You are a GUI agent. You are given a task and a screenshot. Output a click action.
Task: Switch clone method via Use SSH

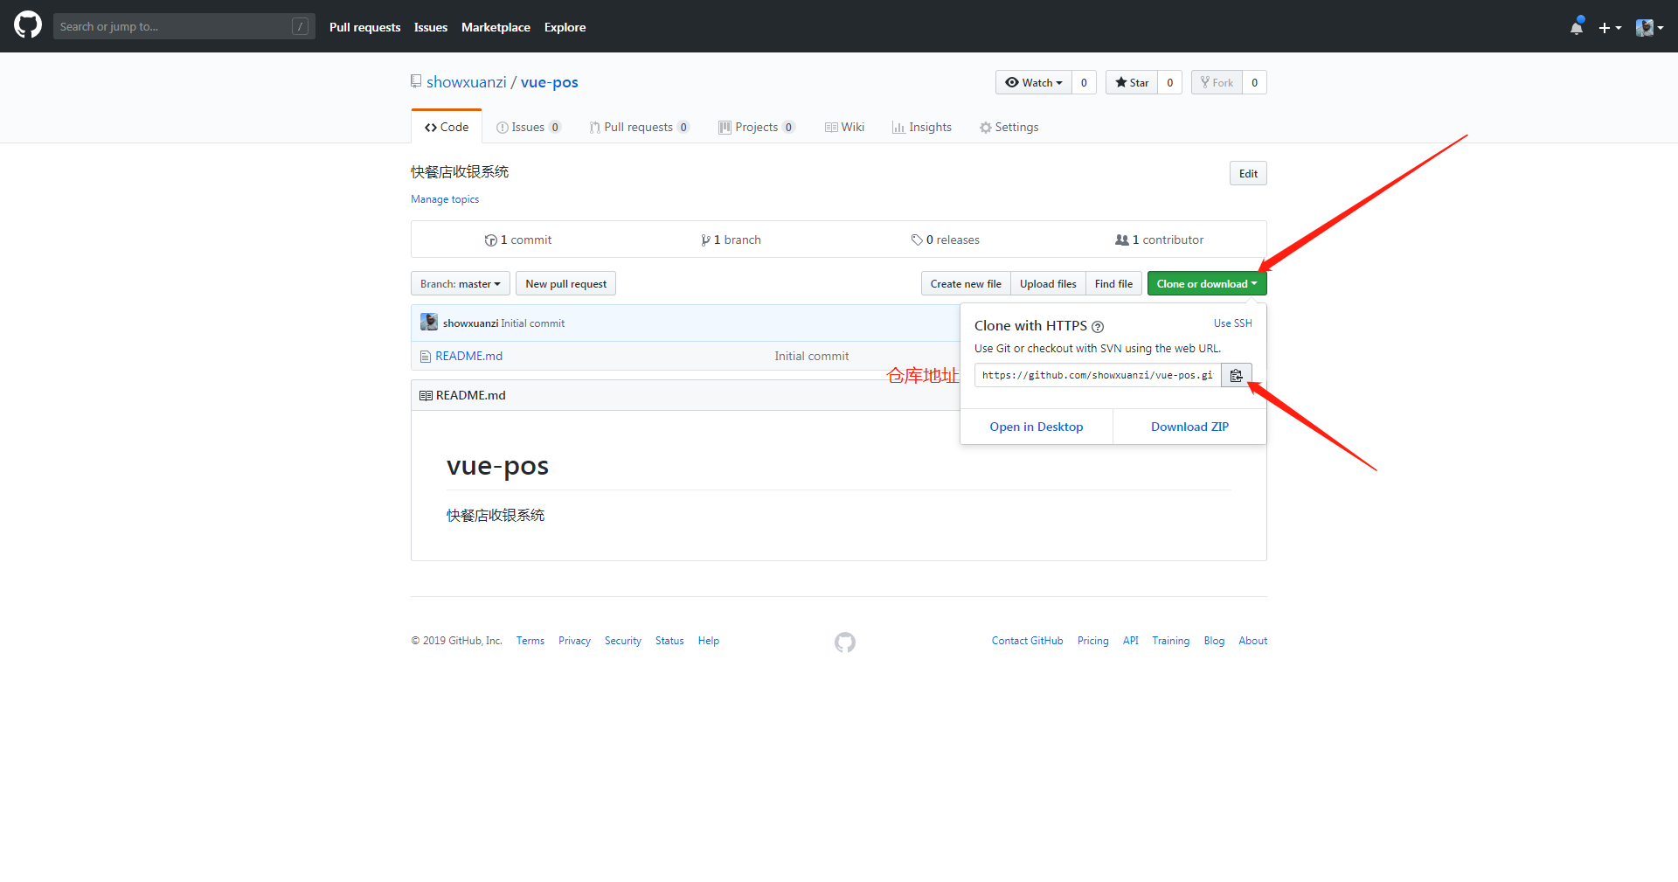(x=1232, y=323)
